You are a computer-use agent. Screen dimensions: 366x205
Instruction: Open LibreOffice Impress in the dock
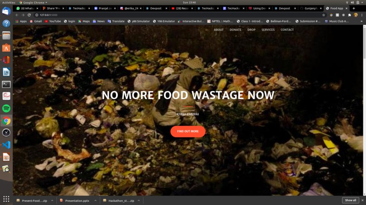tap(6, 157)
